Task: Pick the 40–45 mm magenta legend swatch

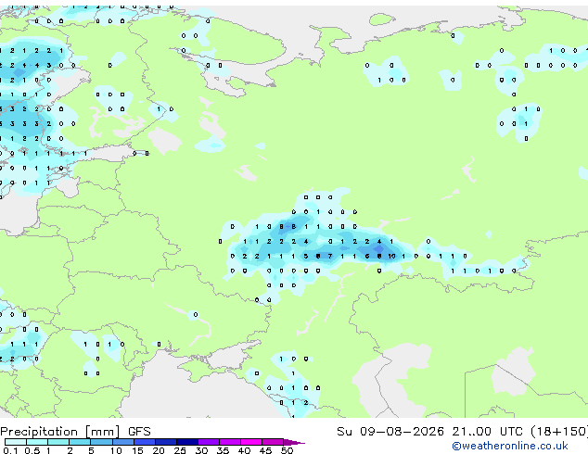Action: 251,442
